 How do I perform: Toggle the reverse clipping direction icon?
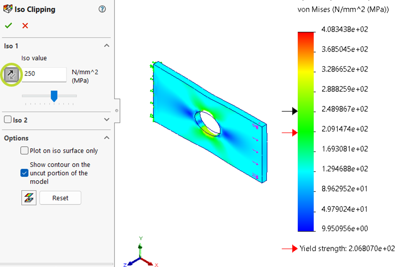pos(12,75)
